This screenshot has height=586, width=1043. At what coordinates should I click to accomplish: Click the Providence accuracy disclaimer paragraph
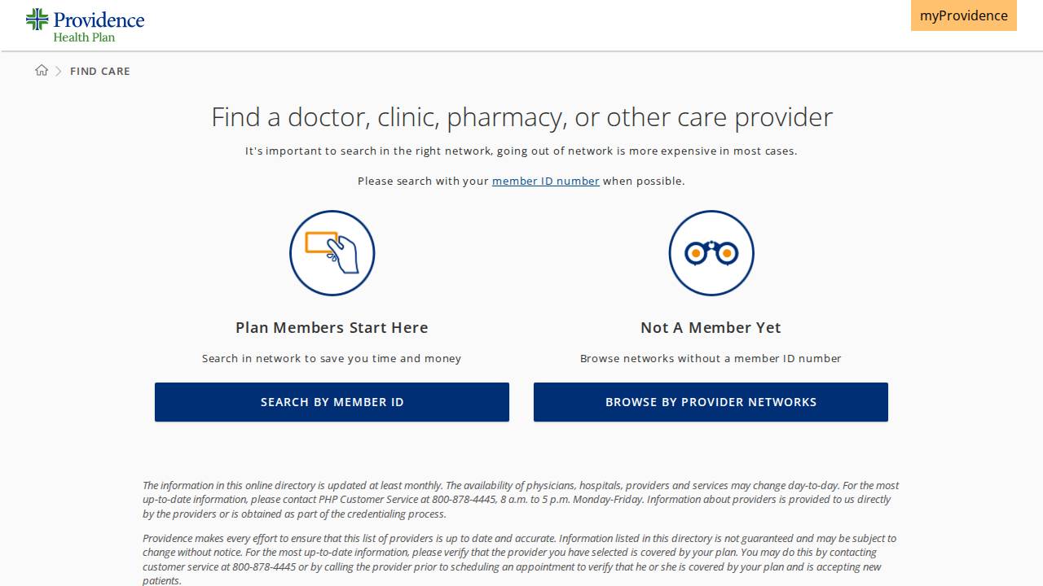521,559
